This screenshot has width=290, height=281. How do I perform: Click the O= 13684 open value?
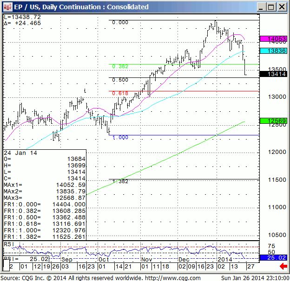coord(45,159)
